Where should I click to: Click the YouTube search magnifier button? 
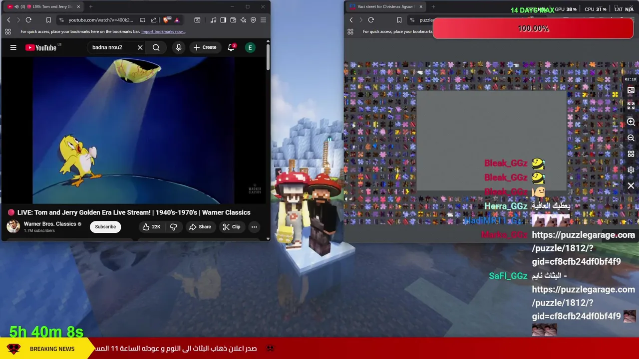156,47
